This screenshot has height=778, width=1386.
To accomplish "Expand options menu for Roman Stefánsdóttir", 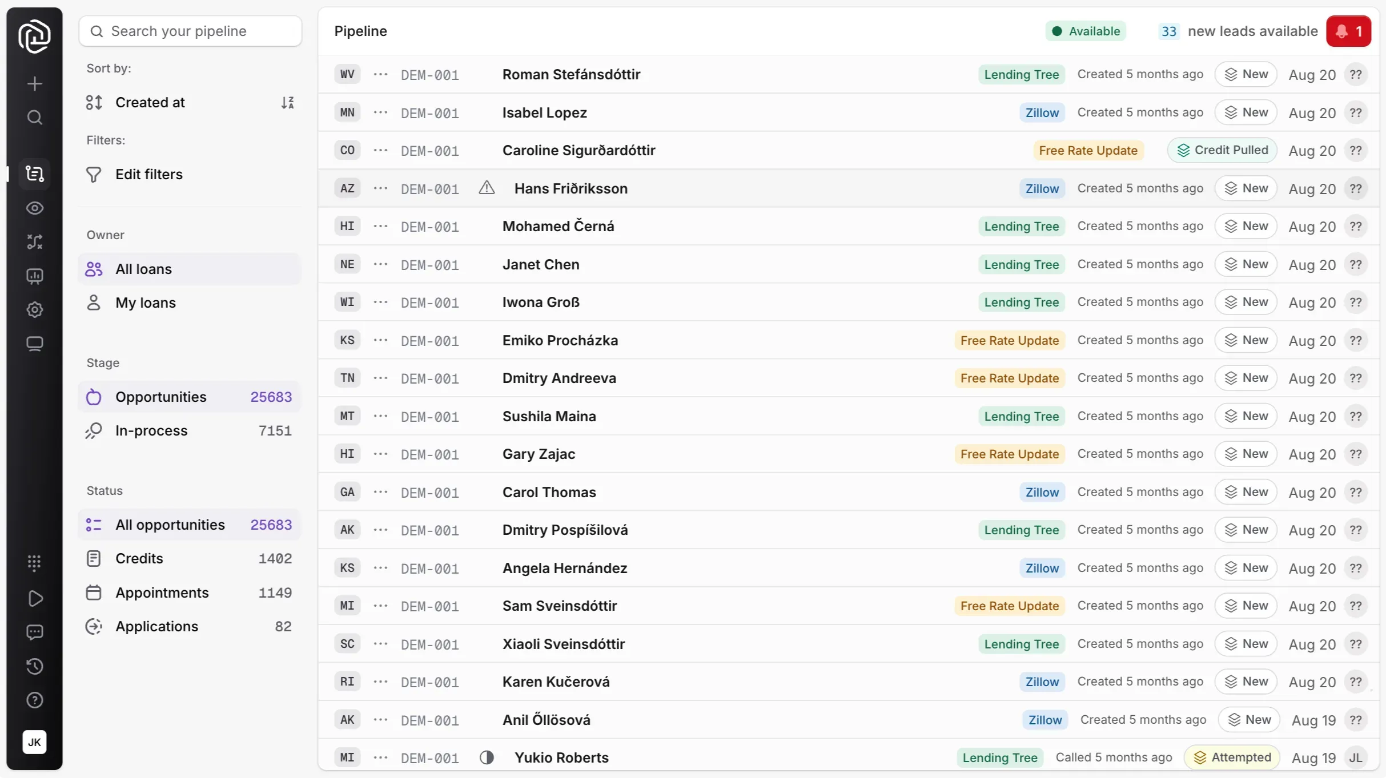I will 380,74.
